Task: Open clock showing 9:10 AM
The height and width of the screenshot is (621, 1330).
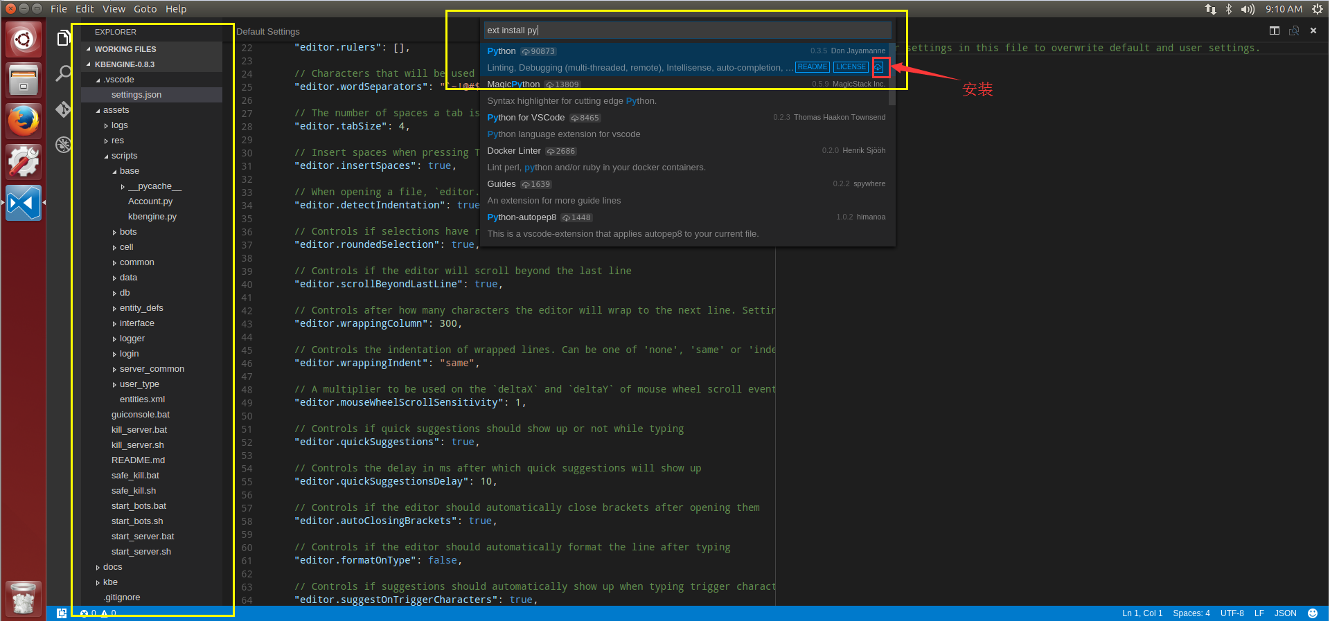Action: [1284, 9]
